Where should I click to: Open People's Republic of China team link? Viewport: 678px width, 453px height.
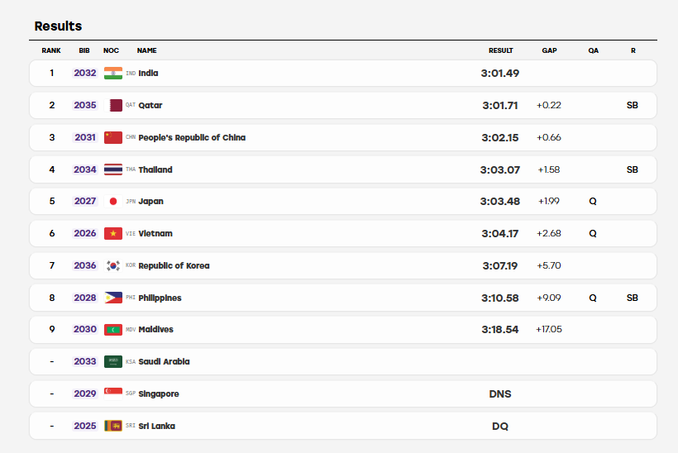point(192,137)
